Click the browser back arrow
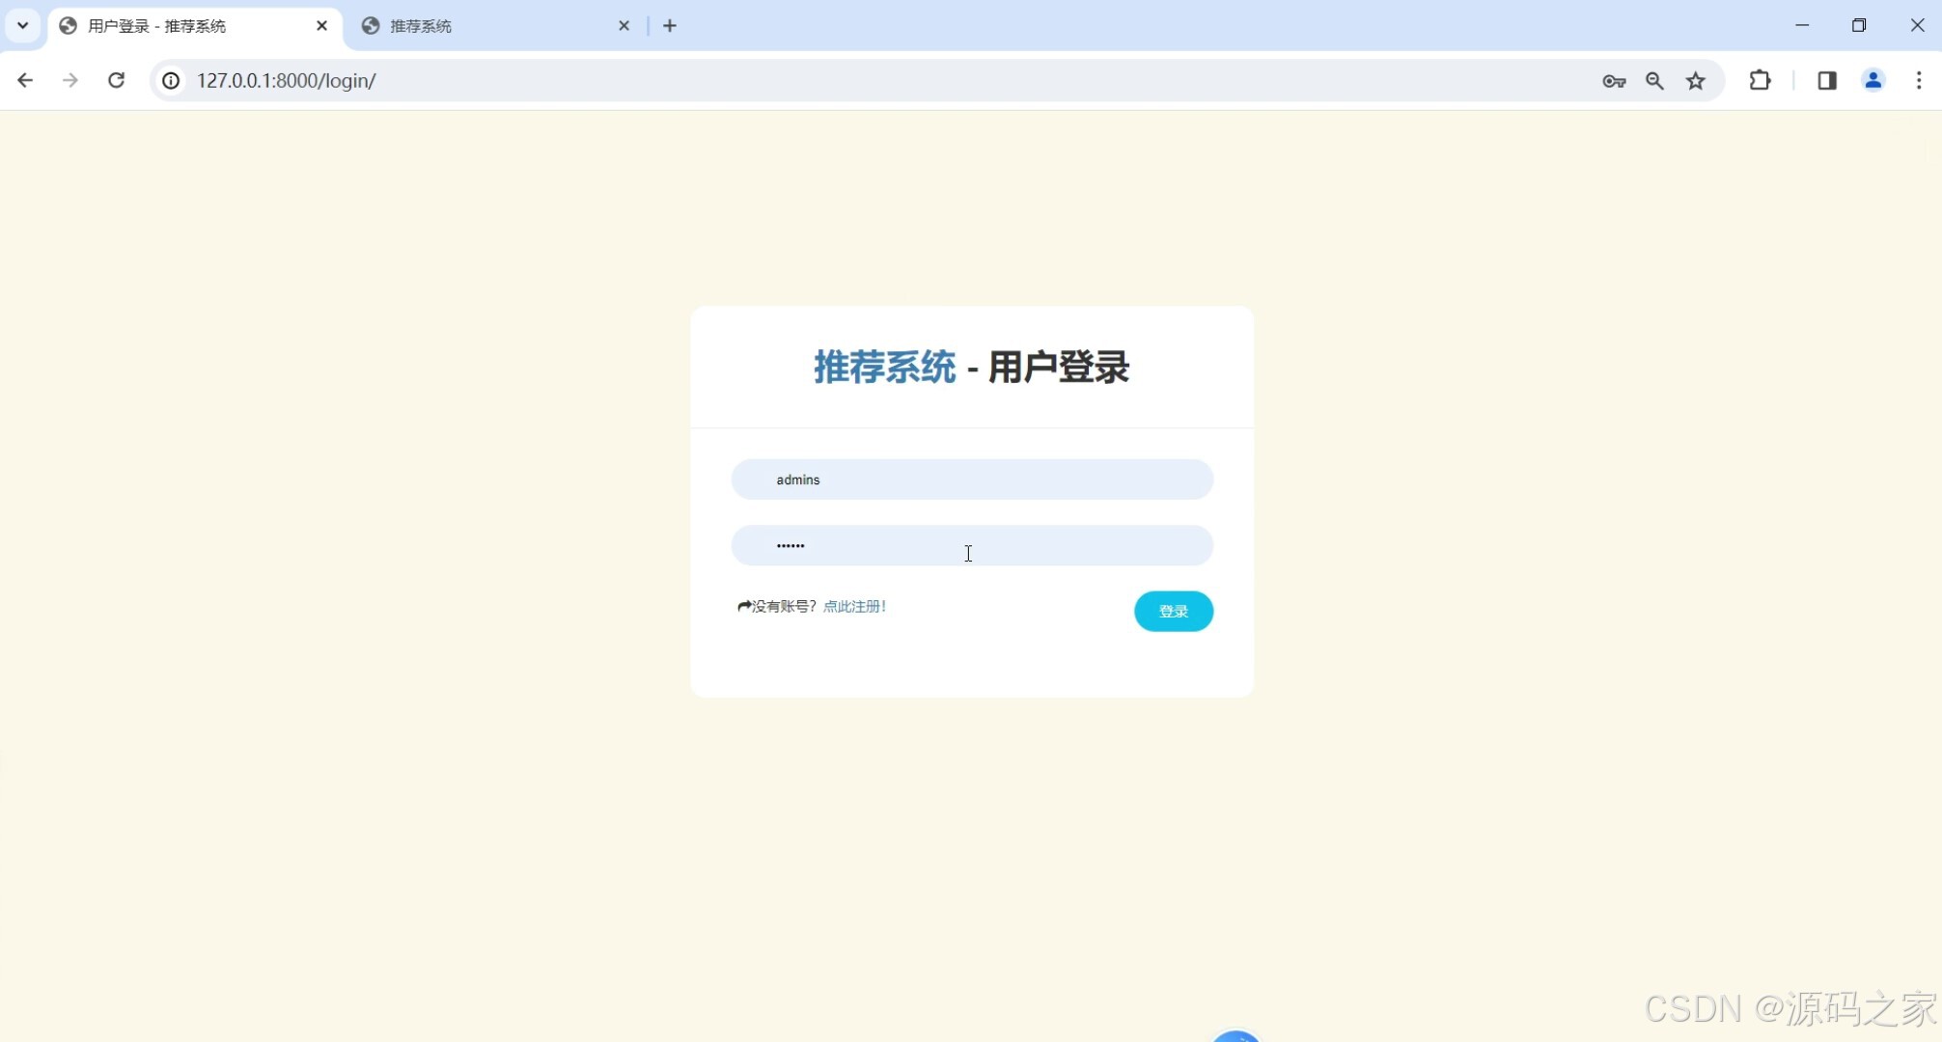The width and height of the screenshot is (1942, 1042). click(x=24, y=80)
